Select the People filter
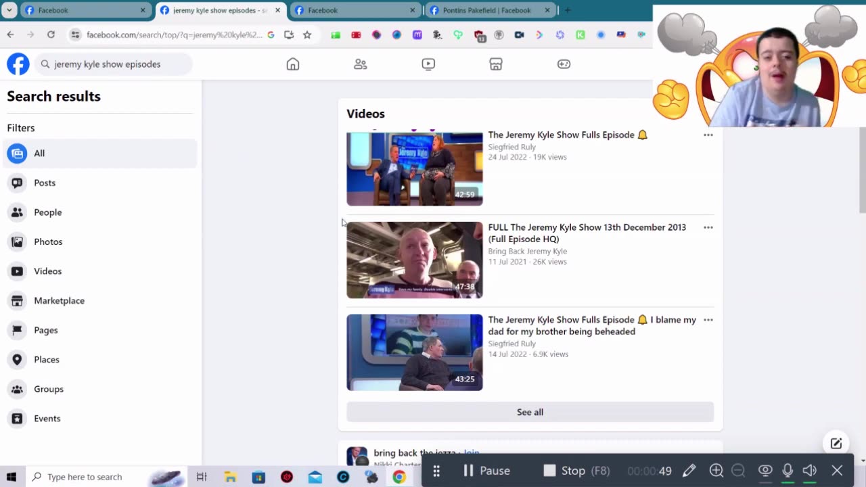This screenshot has height=487, width=866. click(x=100, y=212)
